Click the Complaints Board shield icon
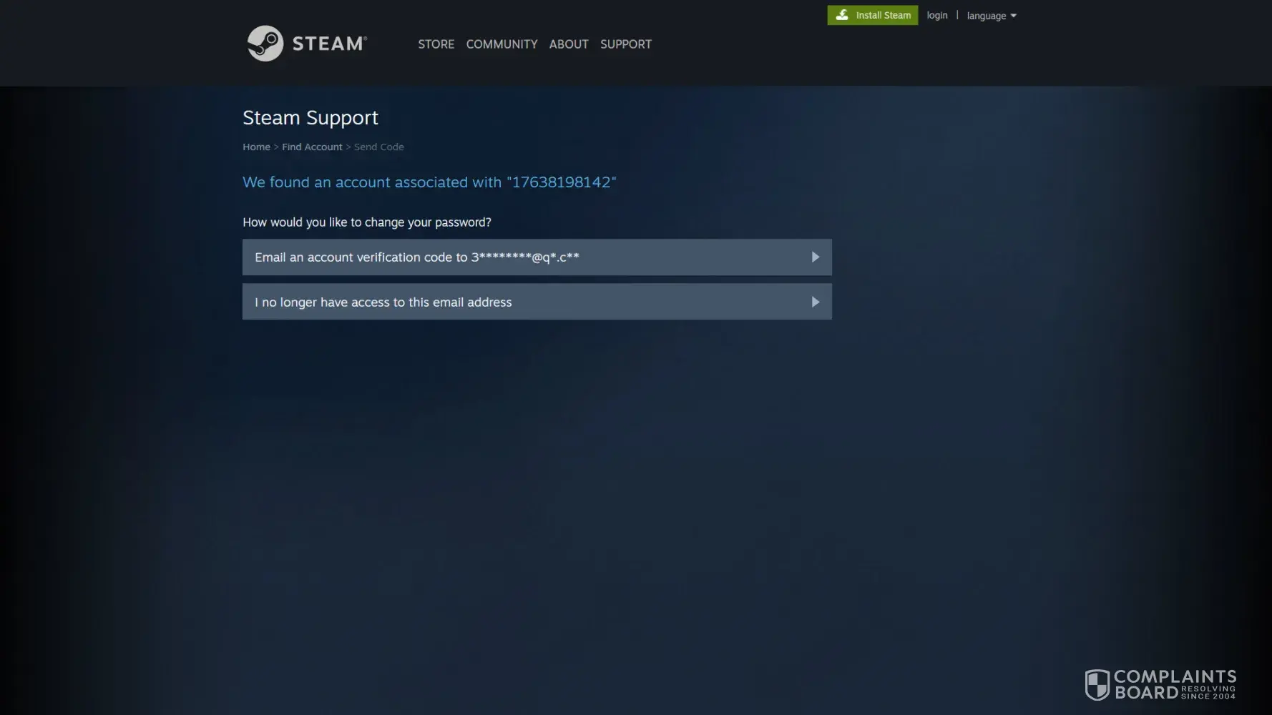 pyautogui.click(x=1097, y=684)
